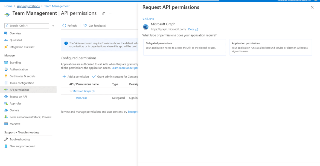Click the Roles and administrators icon
Viewport: 320px width, 166px height.
(x=6, y=117)
